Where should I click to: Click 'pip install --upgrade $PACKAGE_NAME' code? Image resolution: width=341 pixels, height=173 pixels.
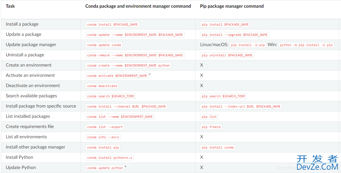click(234, 35)
